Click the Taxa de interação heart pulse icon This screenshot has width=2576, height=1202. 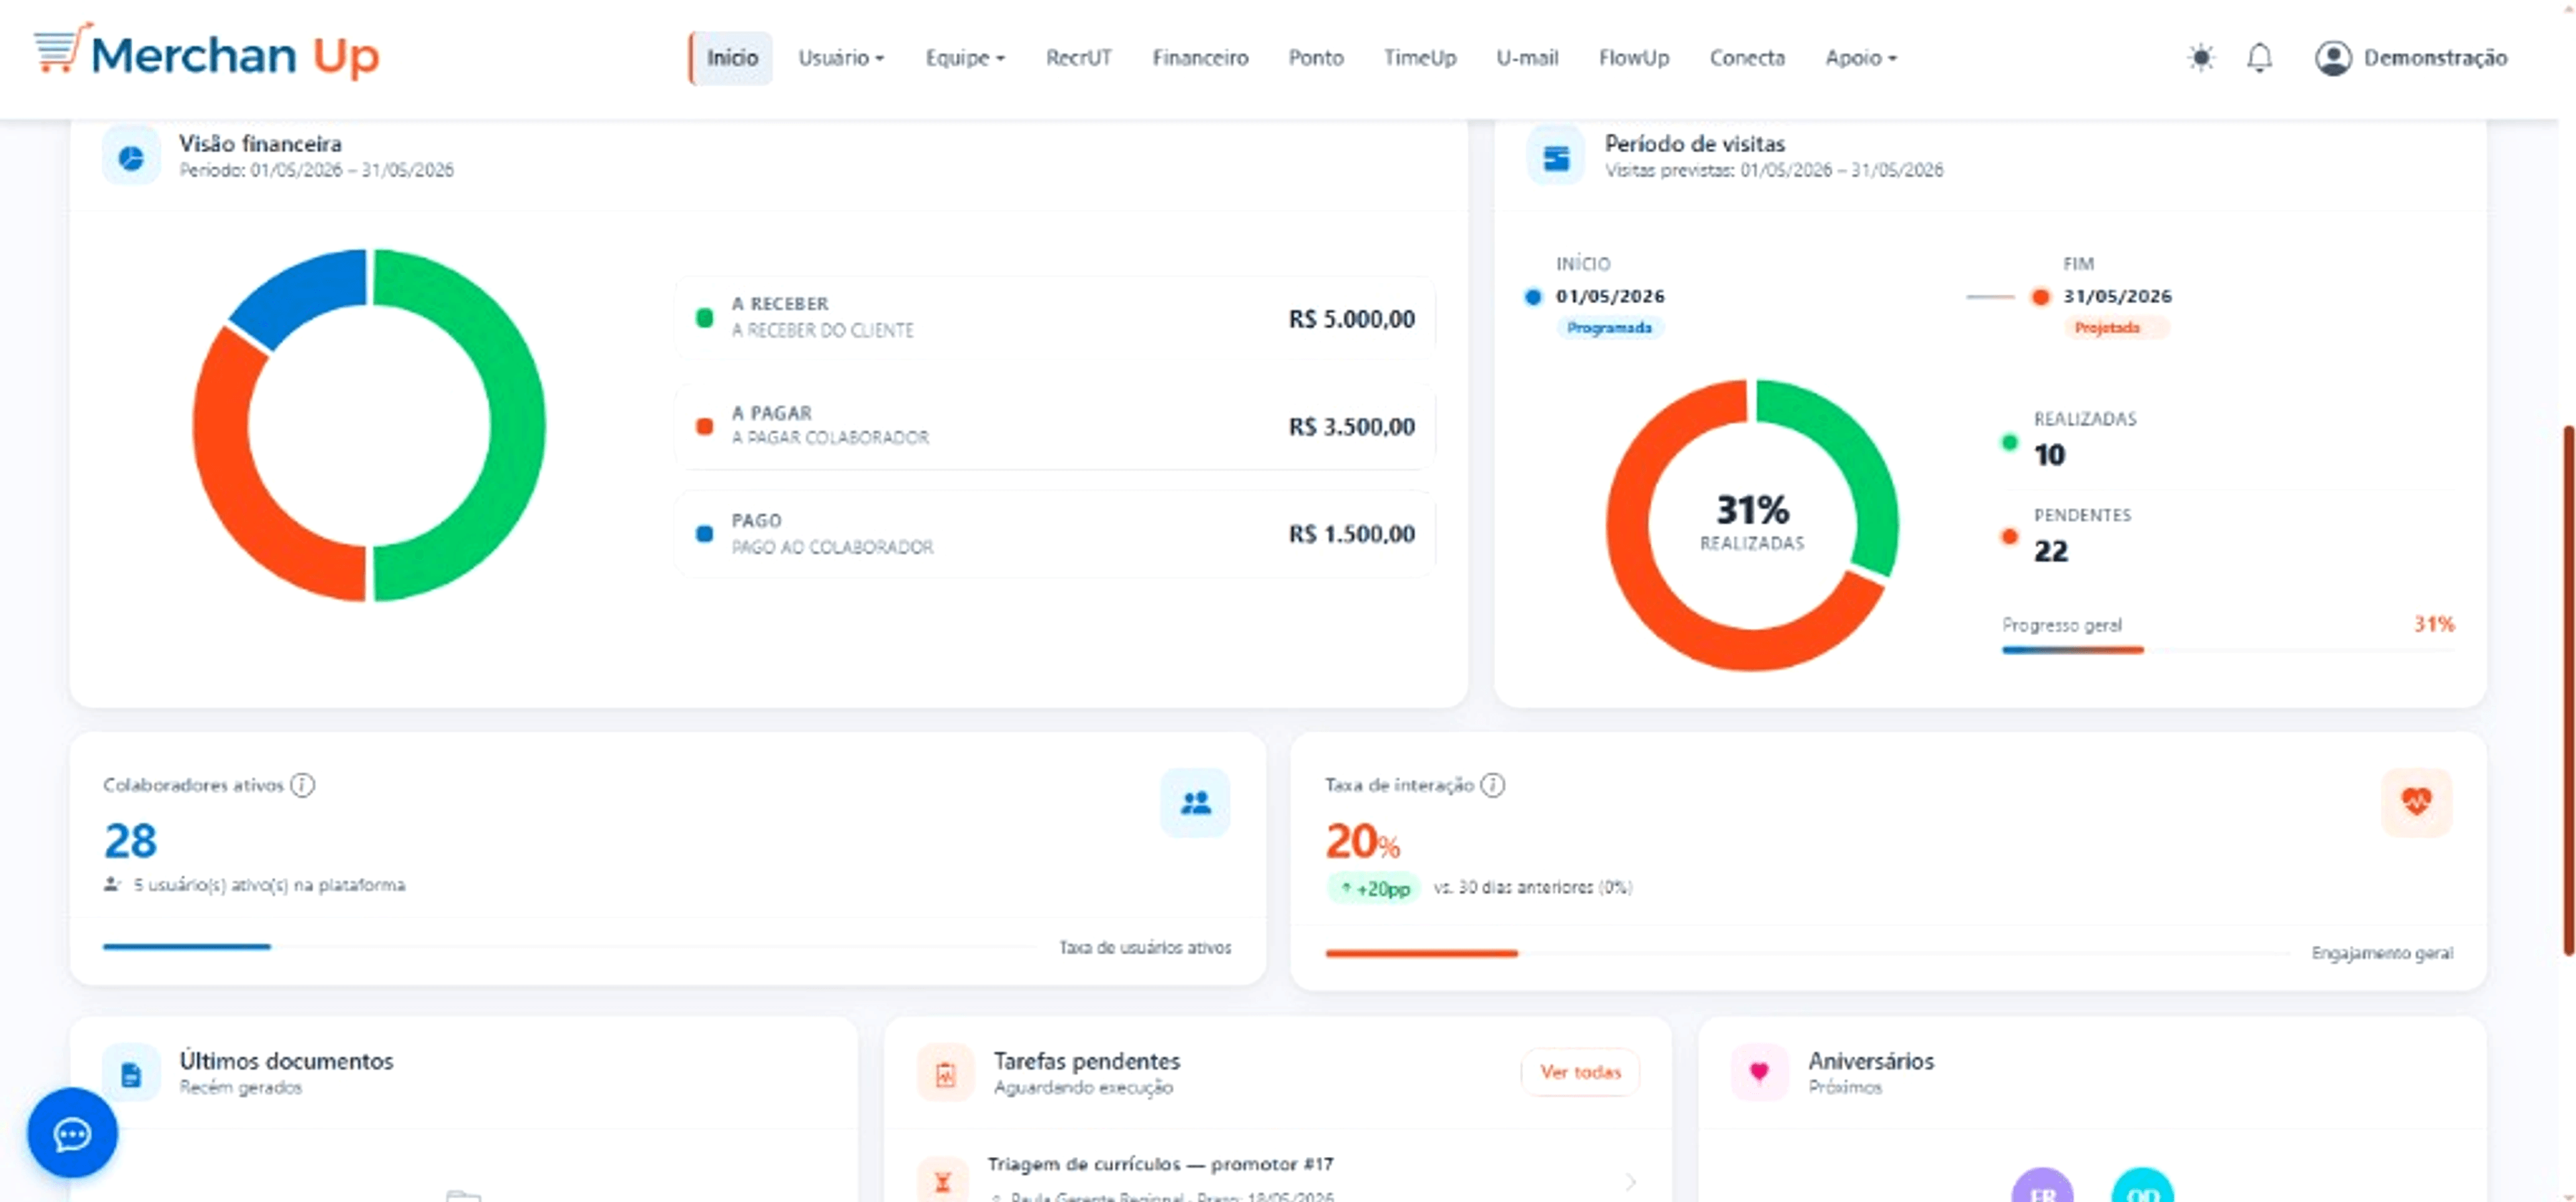pos(2416,802)
